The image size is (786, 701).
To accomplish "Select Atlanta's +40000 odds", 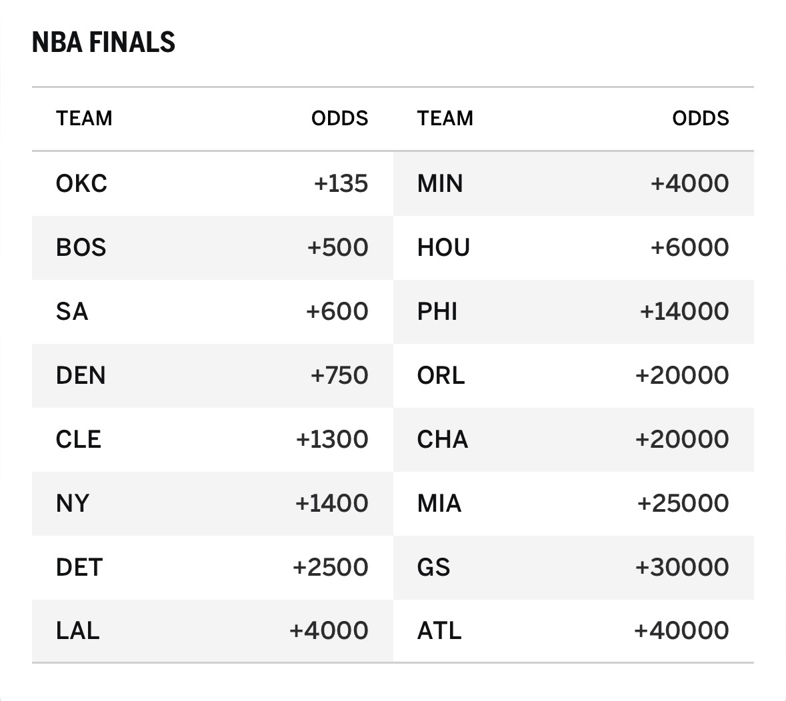I will [681, 630].
